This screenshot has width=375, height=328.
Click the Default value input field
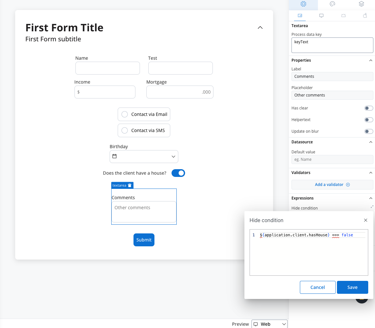(332, 159)
